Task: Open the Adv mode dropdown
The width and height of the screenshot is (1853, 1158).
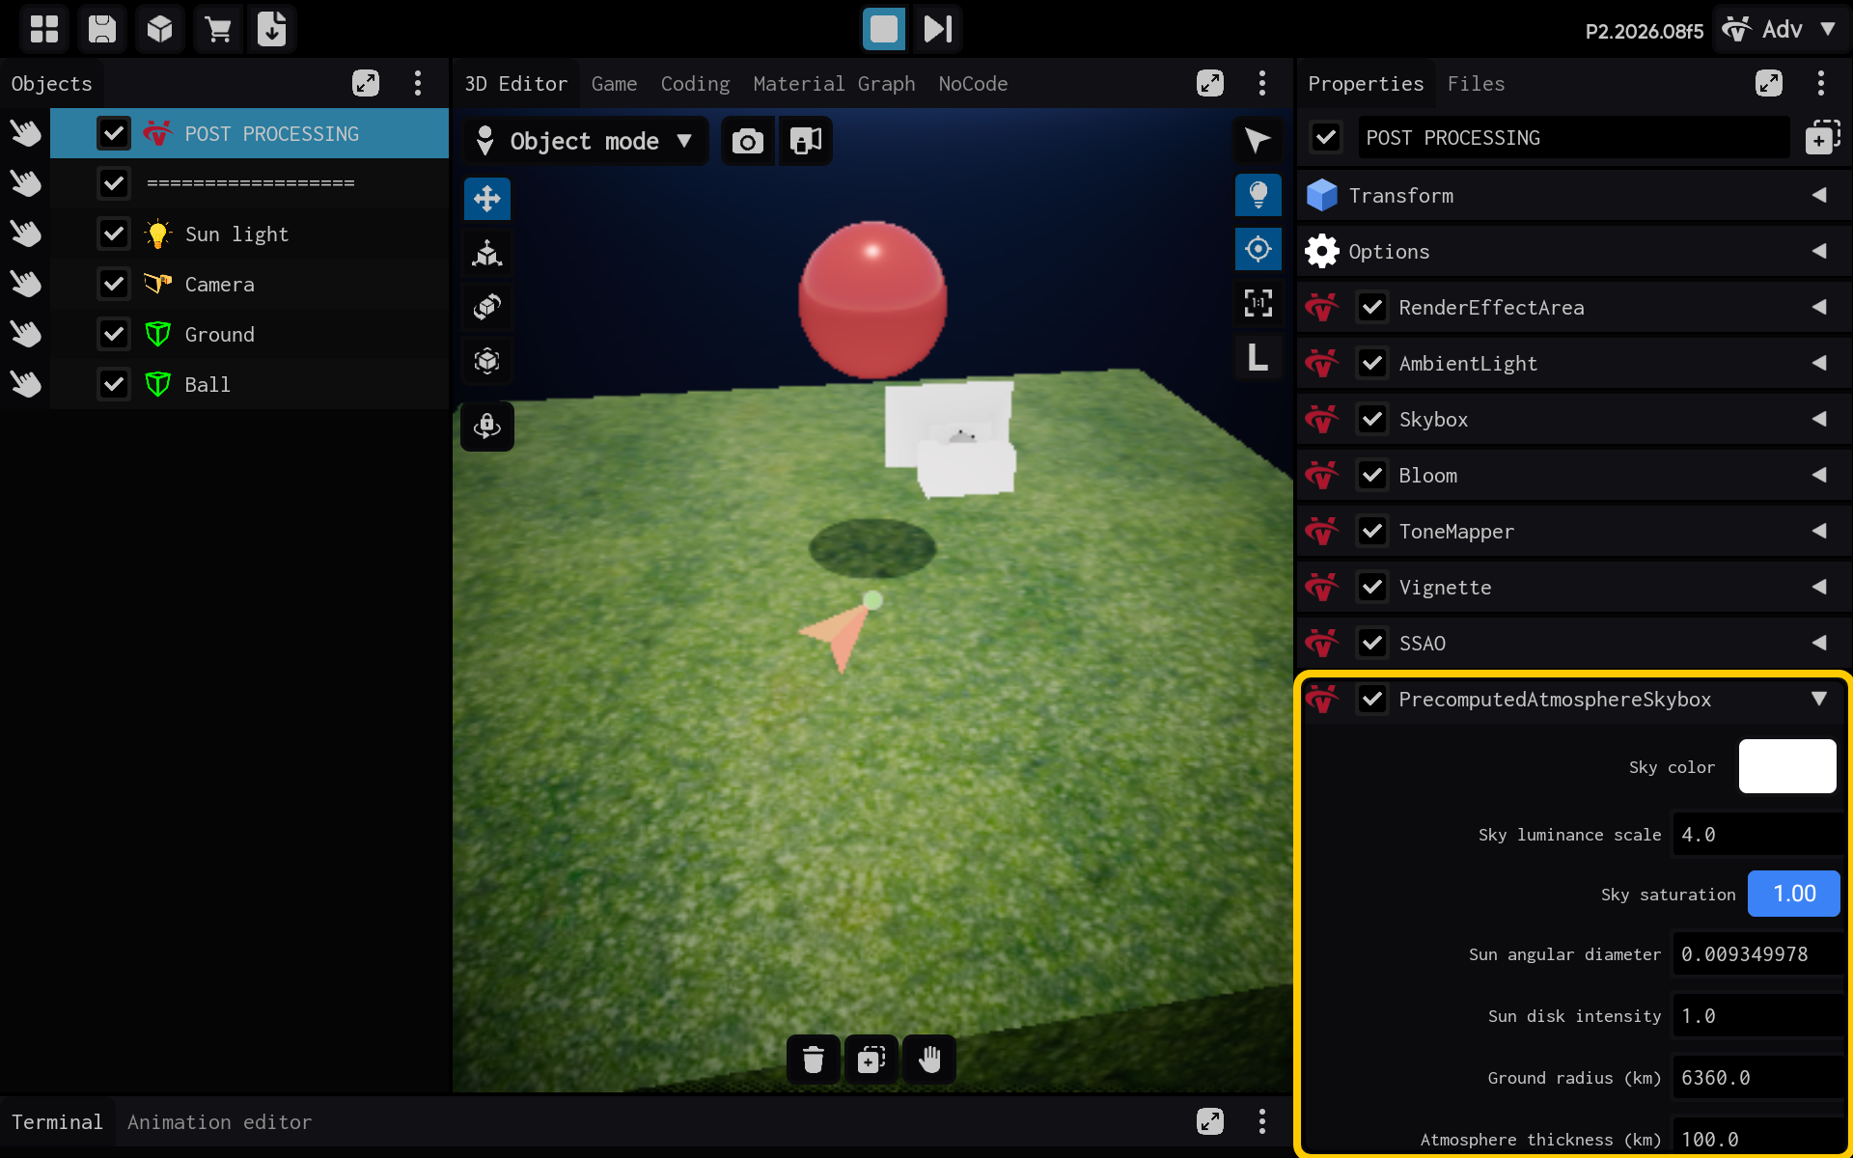Action: click(1781, 29)
